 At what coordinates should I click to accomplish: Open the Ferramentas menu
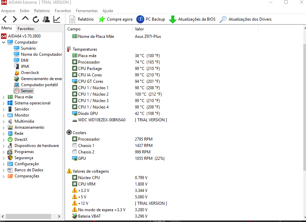(87, 11)
